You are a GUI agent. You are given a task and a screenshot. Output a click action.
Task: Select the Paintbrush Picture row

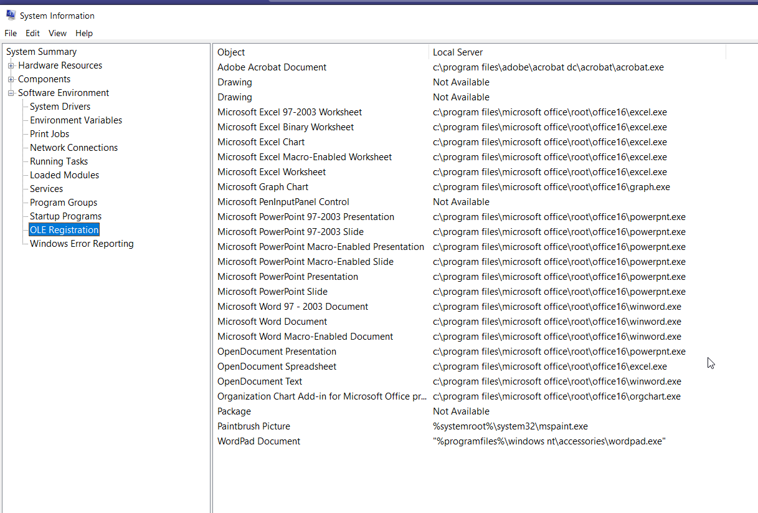tap(253, 426)
